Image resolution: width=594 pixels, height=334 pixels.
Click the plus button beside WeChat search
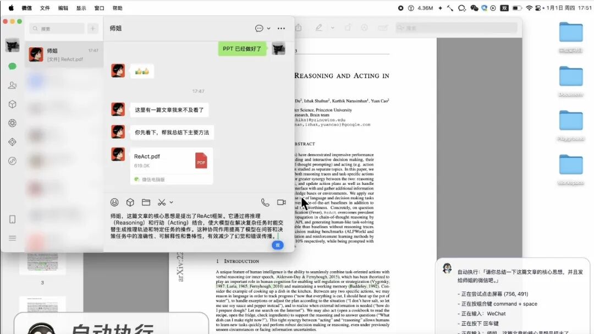click(x=93, y=29)
